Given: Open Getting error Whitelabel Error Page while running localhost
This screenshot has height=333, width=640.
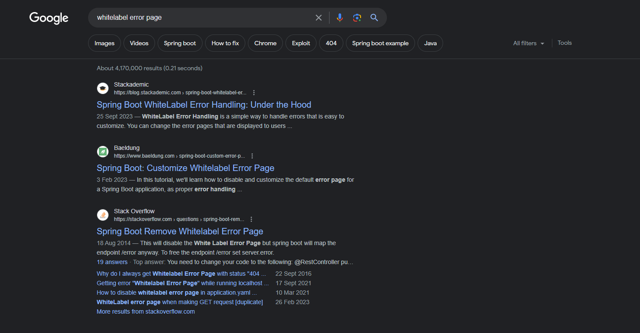Looking at the screenshot, I should point(183,283).
